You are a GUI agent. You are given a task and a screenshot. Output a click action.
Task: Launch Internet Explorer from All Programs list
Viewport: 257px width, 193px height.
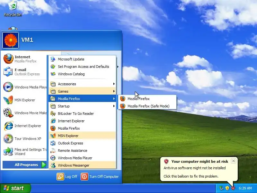click(x=82, y=121)
